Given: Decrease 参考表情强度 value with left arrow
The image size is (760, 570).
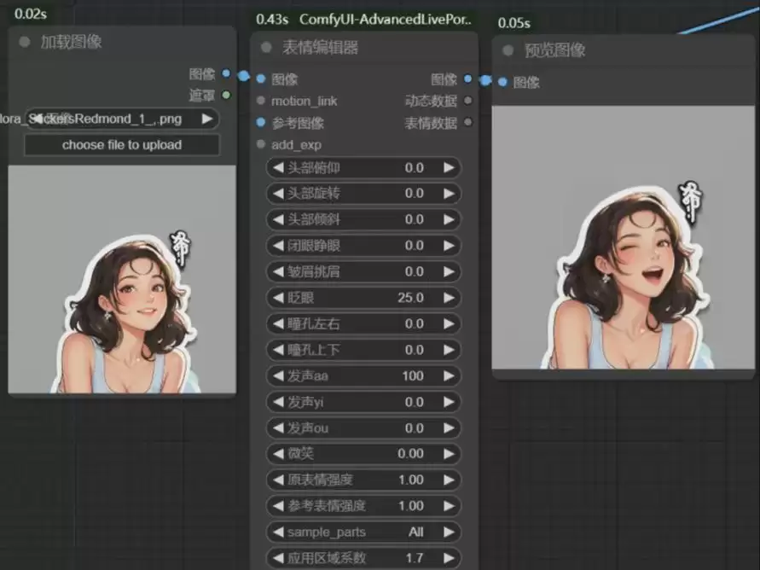Looking at the screenshot, I should pos(278,506).
